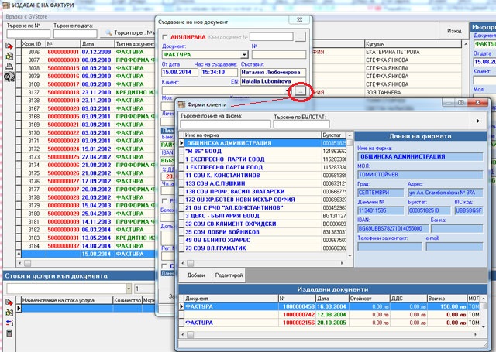This screenshot has height=352, width=496.
Task: Click the МОЛ field 'ТОМИ СТОЙЧЕВ' in company data
Action: click(x=420, y=175)
